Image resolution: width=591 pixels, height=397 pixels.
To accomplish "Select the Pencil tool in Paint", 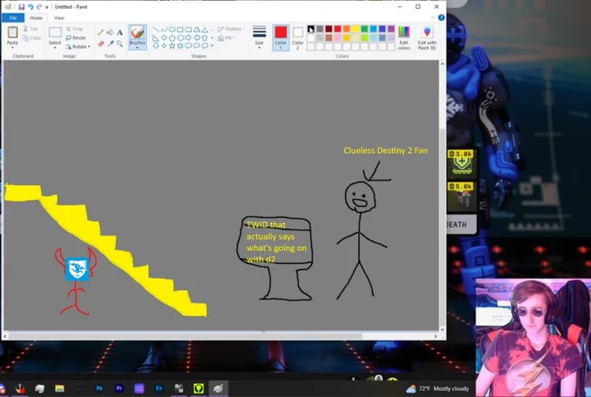I will [x=101, y=33].
